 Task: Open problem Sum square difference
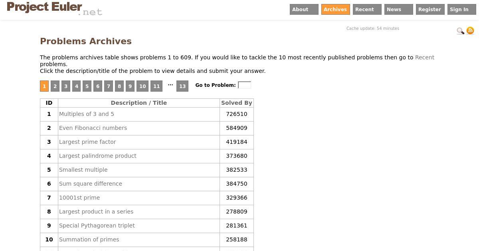pyautogui.click(x=91, y=184)
